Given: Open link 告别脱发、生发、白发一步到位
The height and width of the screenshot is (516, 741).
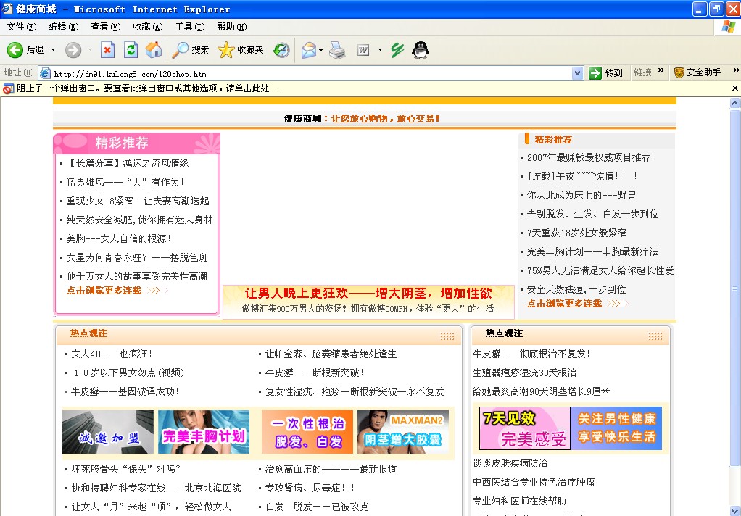Looking at the screenshot, I should pos(592,214).
